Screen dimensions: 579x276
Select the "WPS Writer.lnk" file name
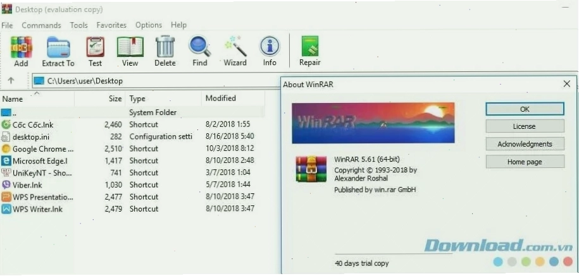pyautogui.click(x=38, y=209)
